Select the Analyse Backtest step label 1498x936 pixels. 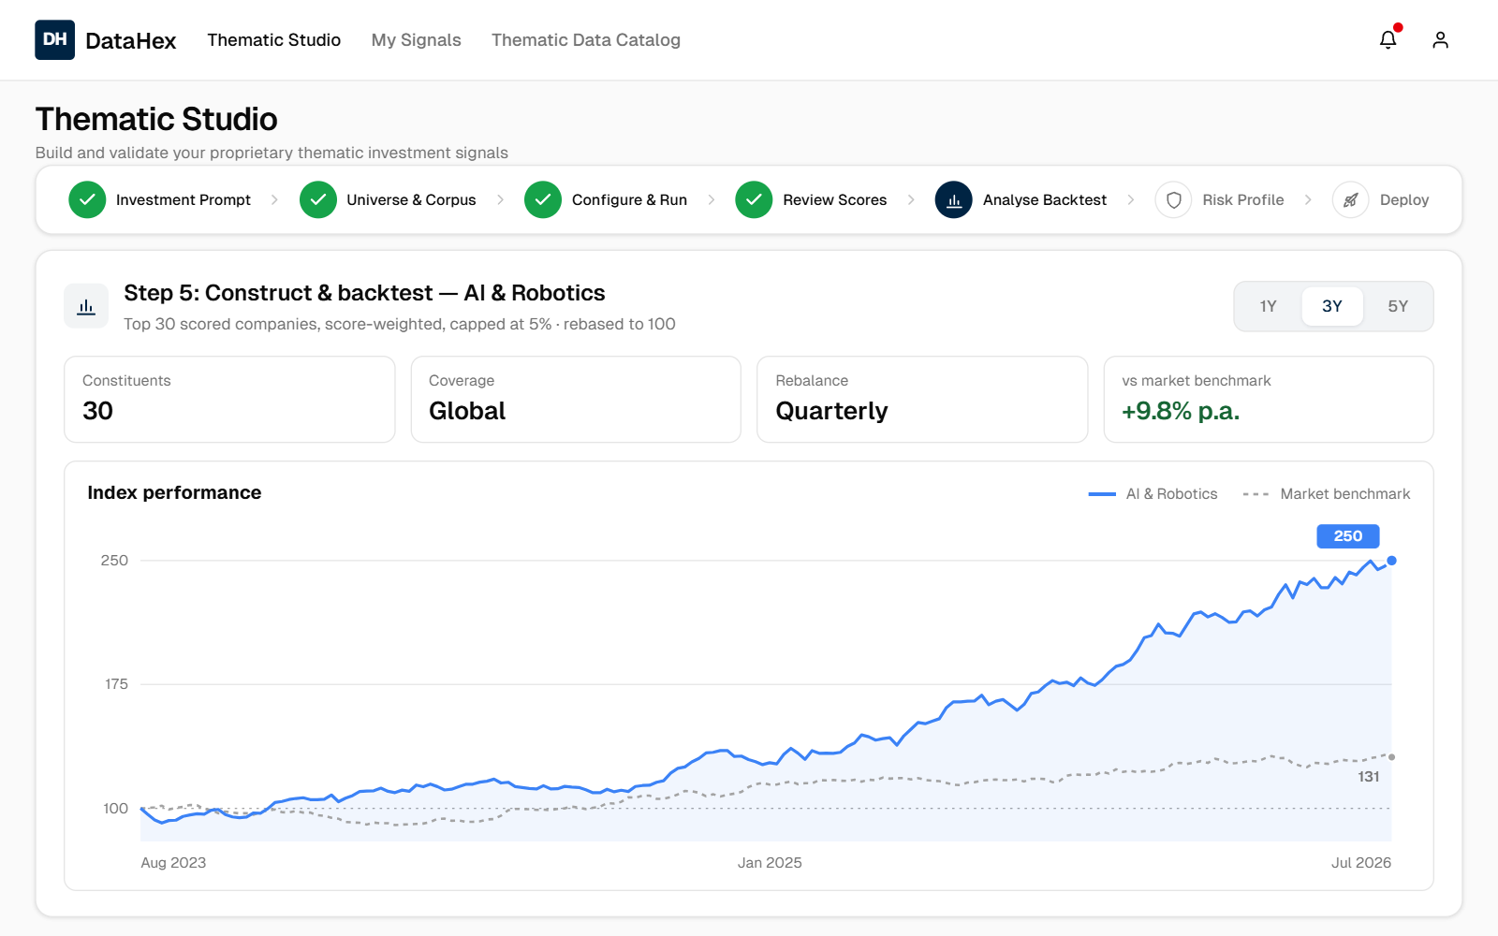tap(1045, 199)
